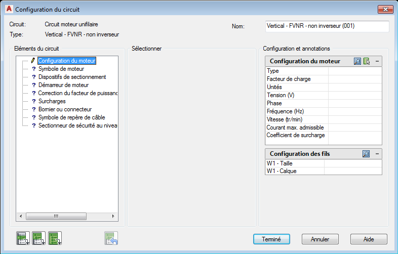The image size is (398, 254).
Task: Open lookup icon in Configuration des fils header
Action: (366, 154)
